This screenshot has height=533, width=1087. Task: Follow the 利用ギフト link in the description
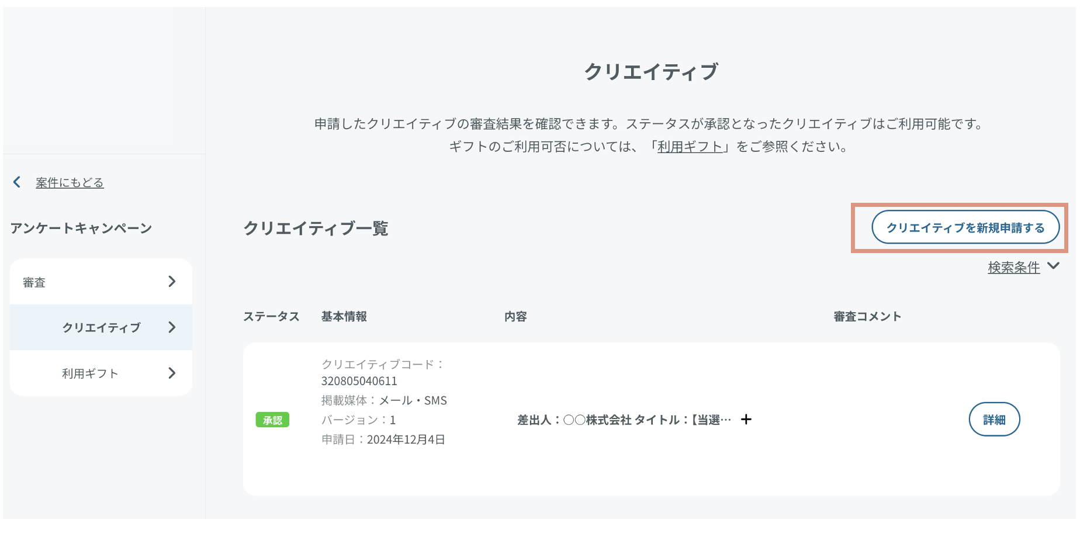click(x=690, y=147)
